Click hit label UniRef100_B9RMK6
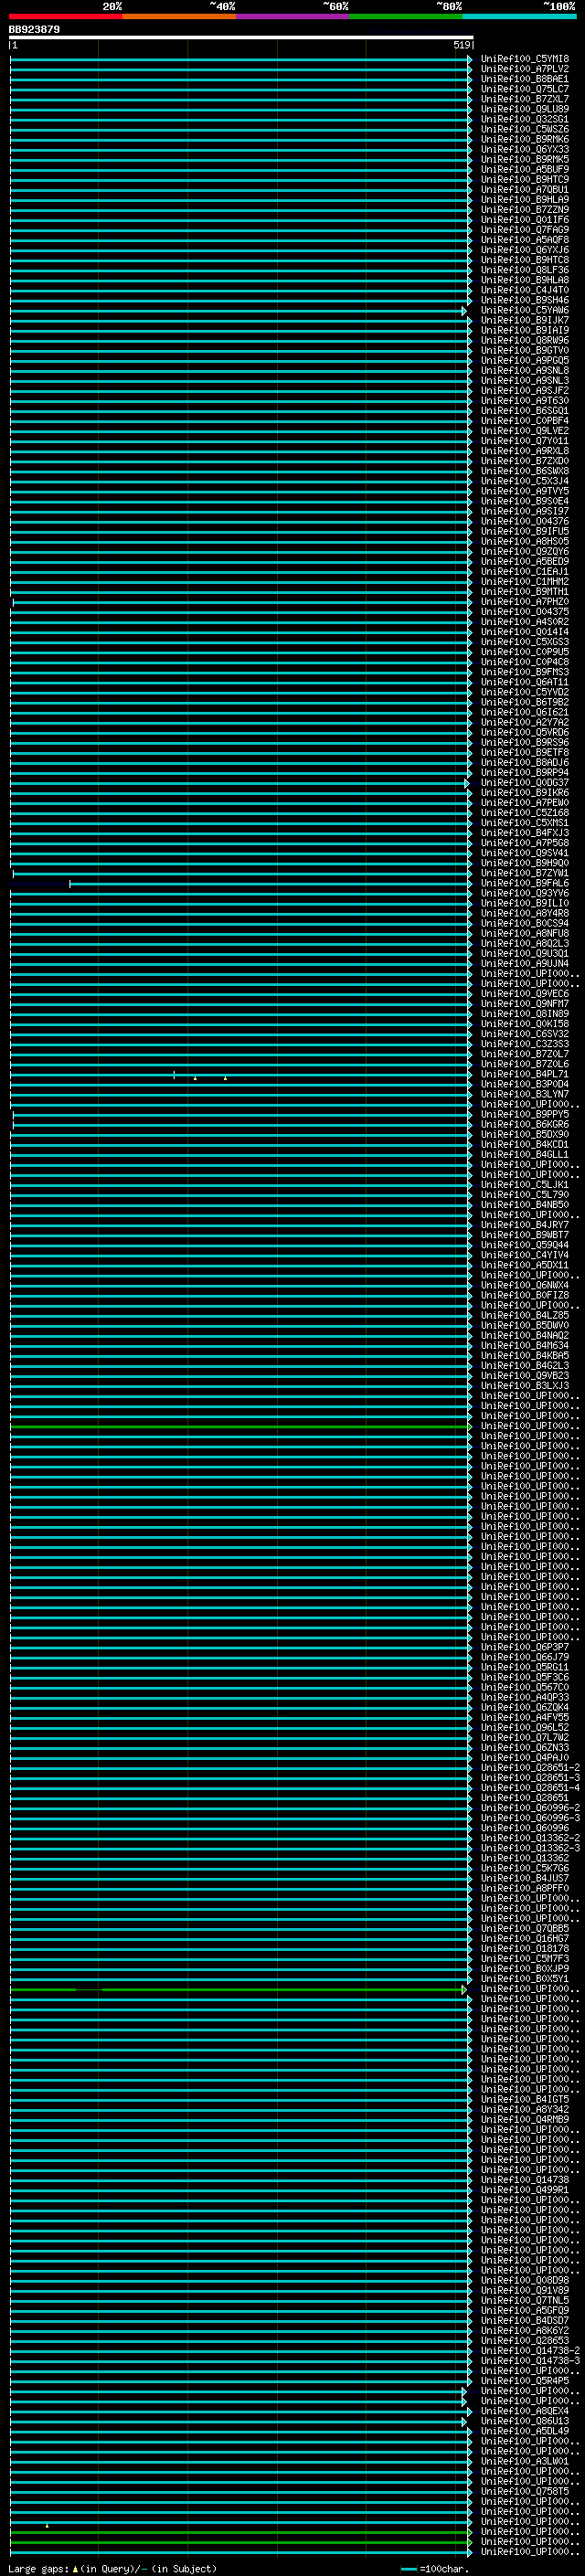The width and height of the screenshot is (585, 2576). 524,139
